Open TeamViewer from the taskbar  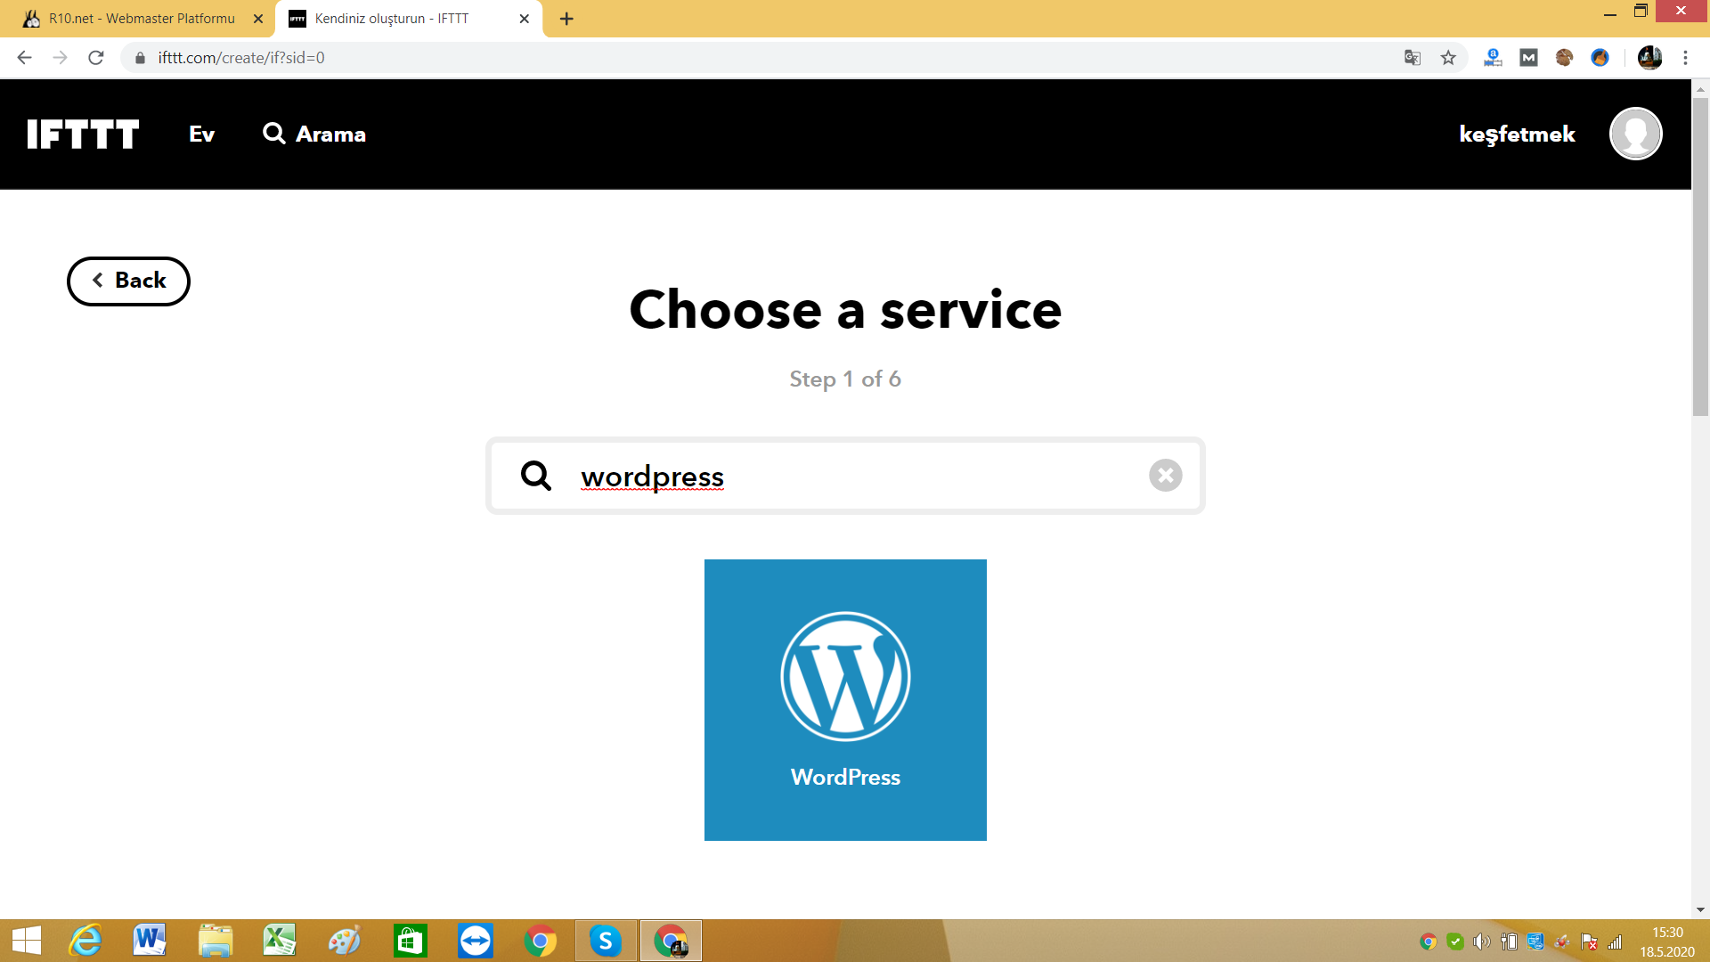[475, 941]
